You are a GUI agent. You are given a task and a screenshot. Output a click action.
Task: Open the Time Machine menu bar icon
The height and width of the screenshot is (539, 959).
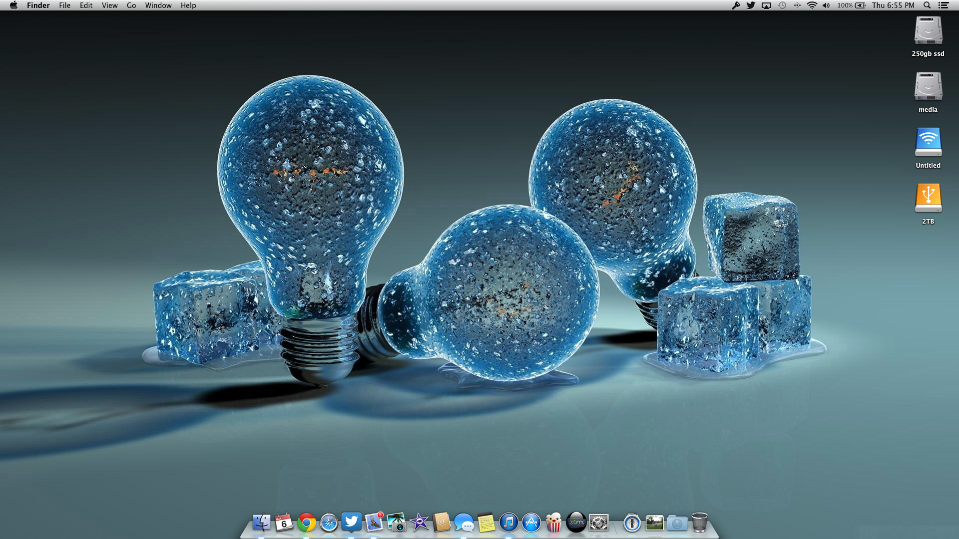point(782,5)
